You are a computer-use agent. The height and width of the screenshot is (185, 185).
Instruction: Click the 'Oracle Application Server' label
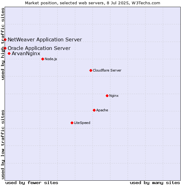coord(39,48)
